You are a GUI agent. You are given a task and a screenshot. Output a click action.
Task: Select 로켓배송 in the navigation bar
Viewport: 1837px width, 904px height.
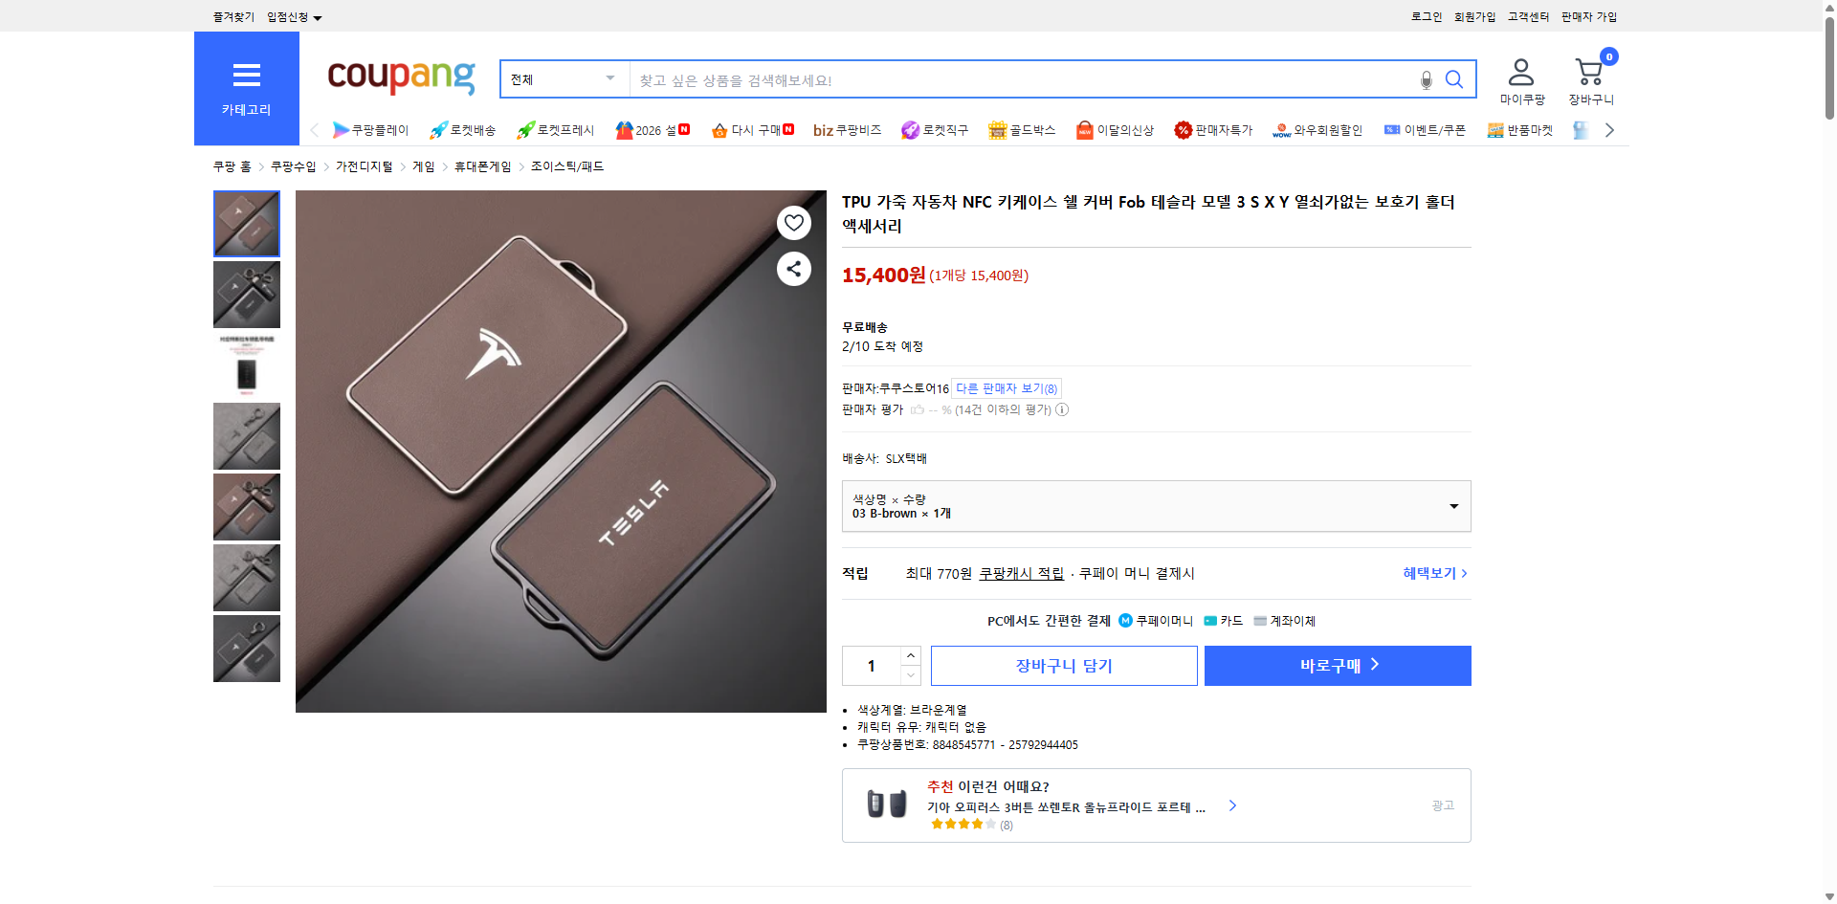point(460,130)
